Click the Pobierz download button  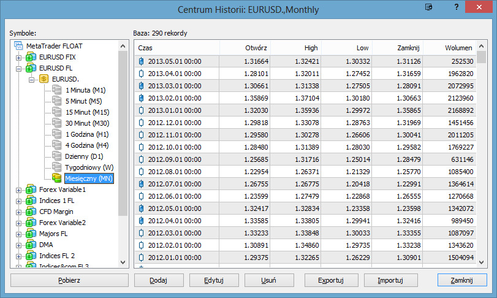(69, 280)
